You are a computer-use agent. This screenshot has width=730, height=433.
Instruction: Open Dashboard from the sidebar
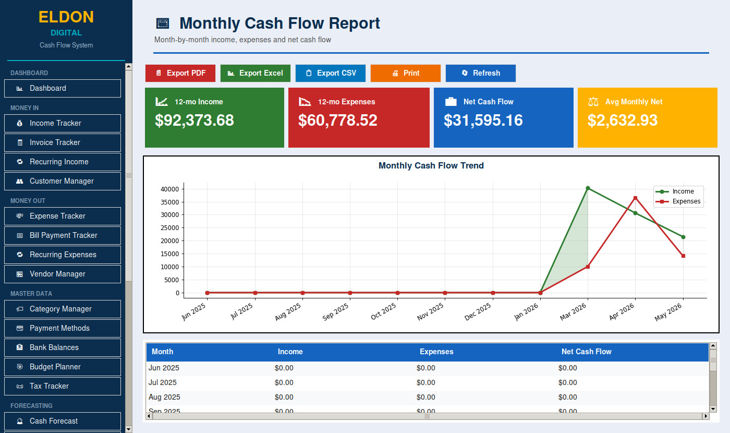tap(63, 88)
